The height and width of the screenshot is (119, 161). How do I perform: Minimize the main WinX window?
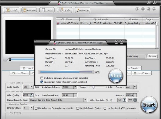pos(149,2)
